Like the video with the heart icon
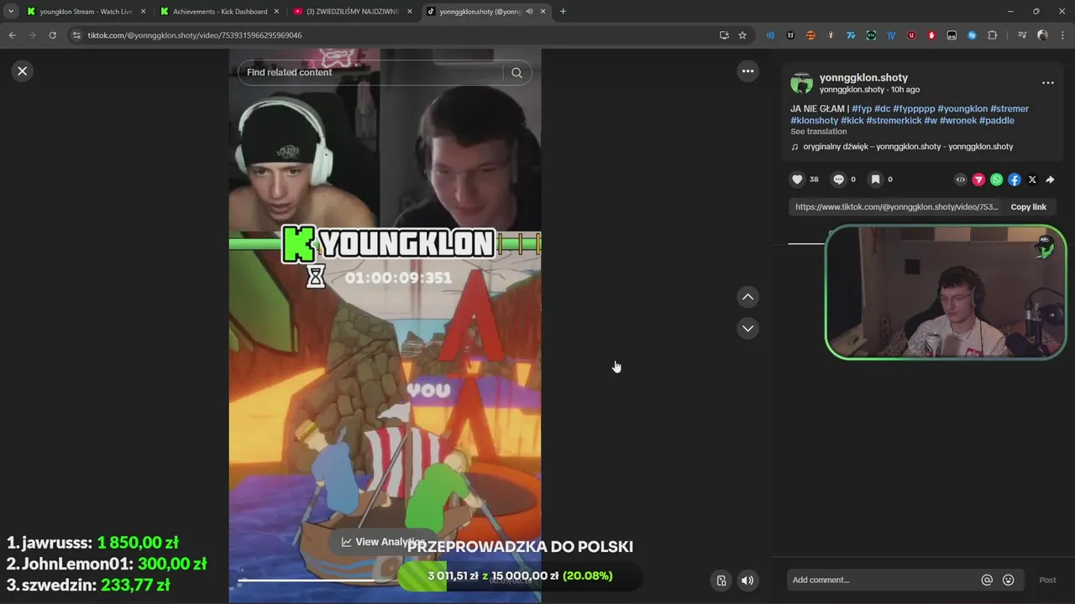 tap(798, 180)
